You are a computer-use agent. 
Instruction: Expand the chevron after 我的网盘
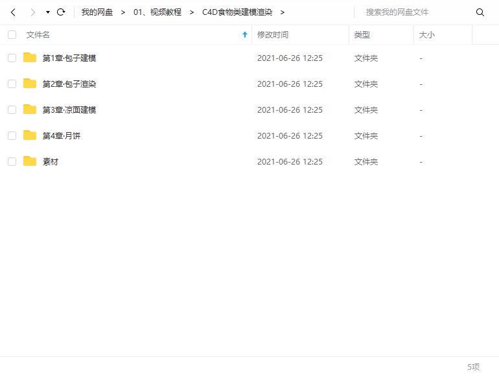coord(123,12)
